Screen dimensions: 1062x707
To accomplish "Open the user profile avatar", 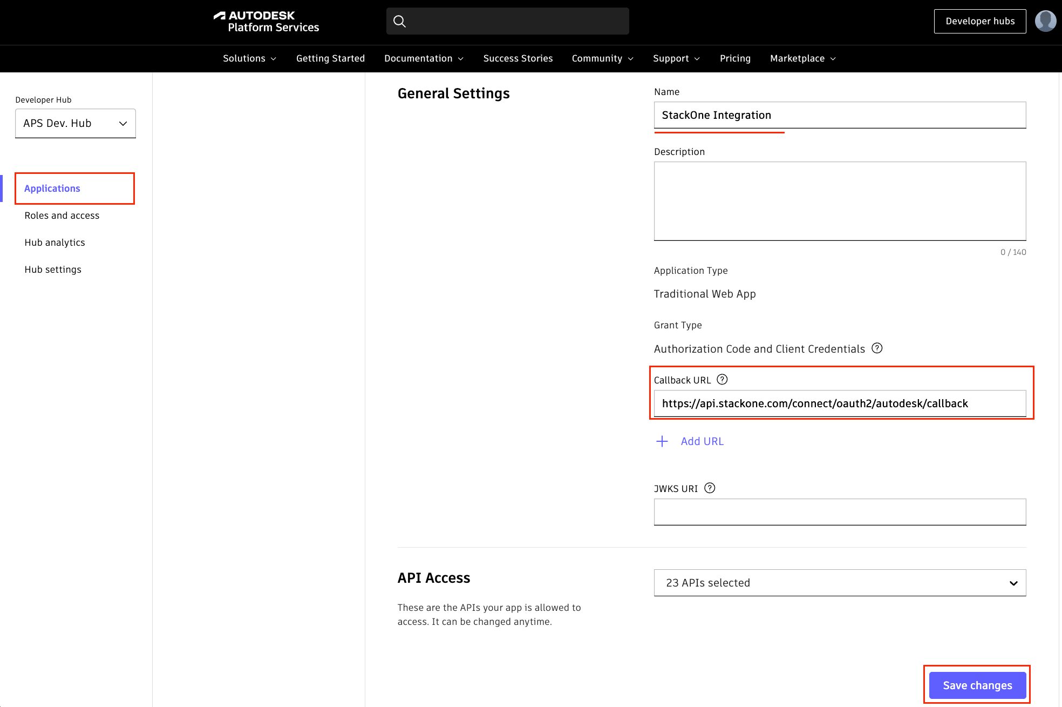I will click(1045, 21).
